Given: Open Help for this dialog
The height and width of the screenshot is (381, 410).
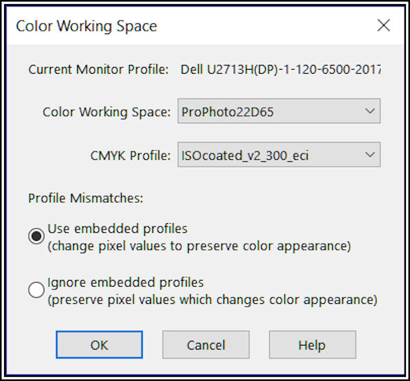Looking at the screenshot, I should click(x=312, y=345).
